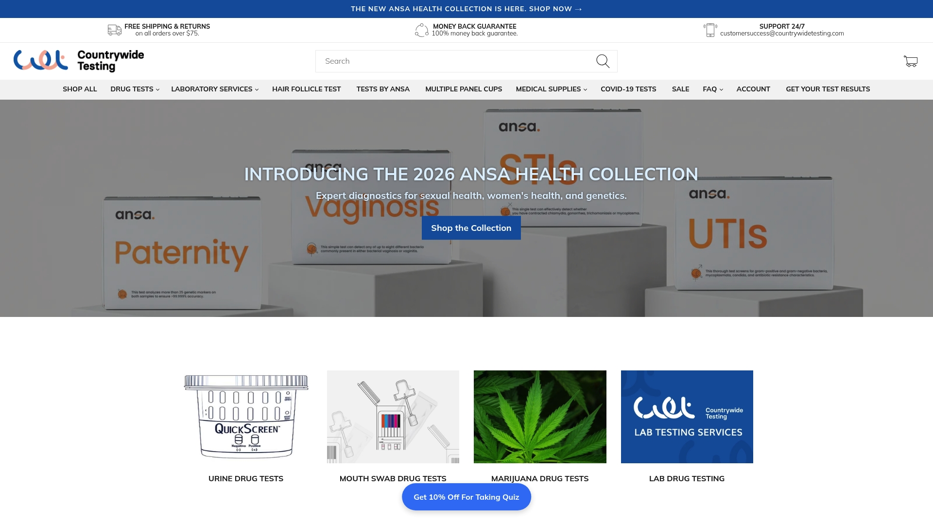Click the support phone icon

point(710,30)
